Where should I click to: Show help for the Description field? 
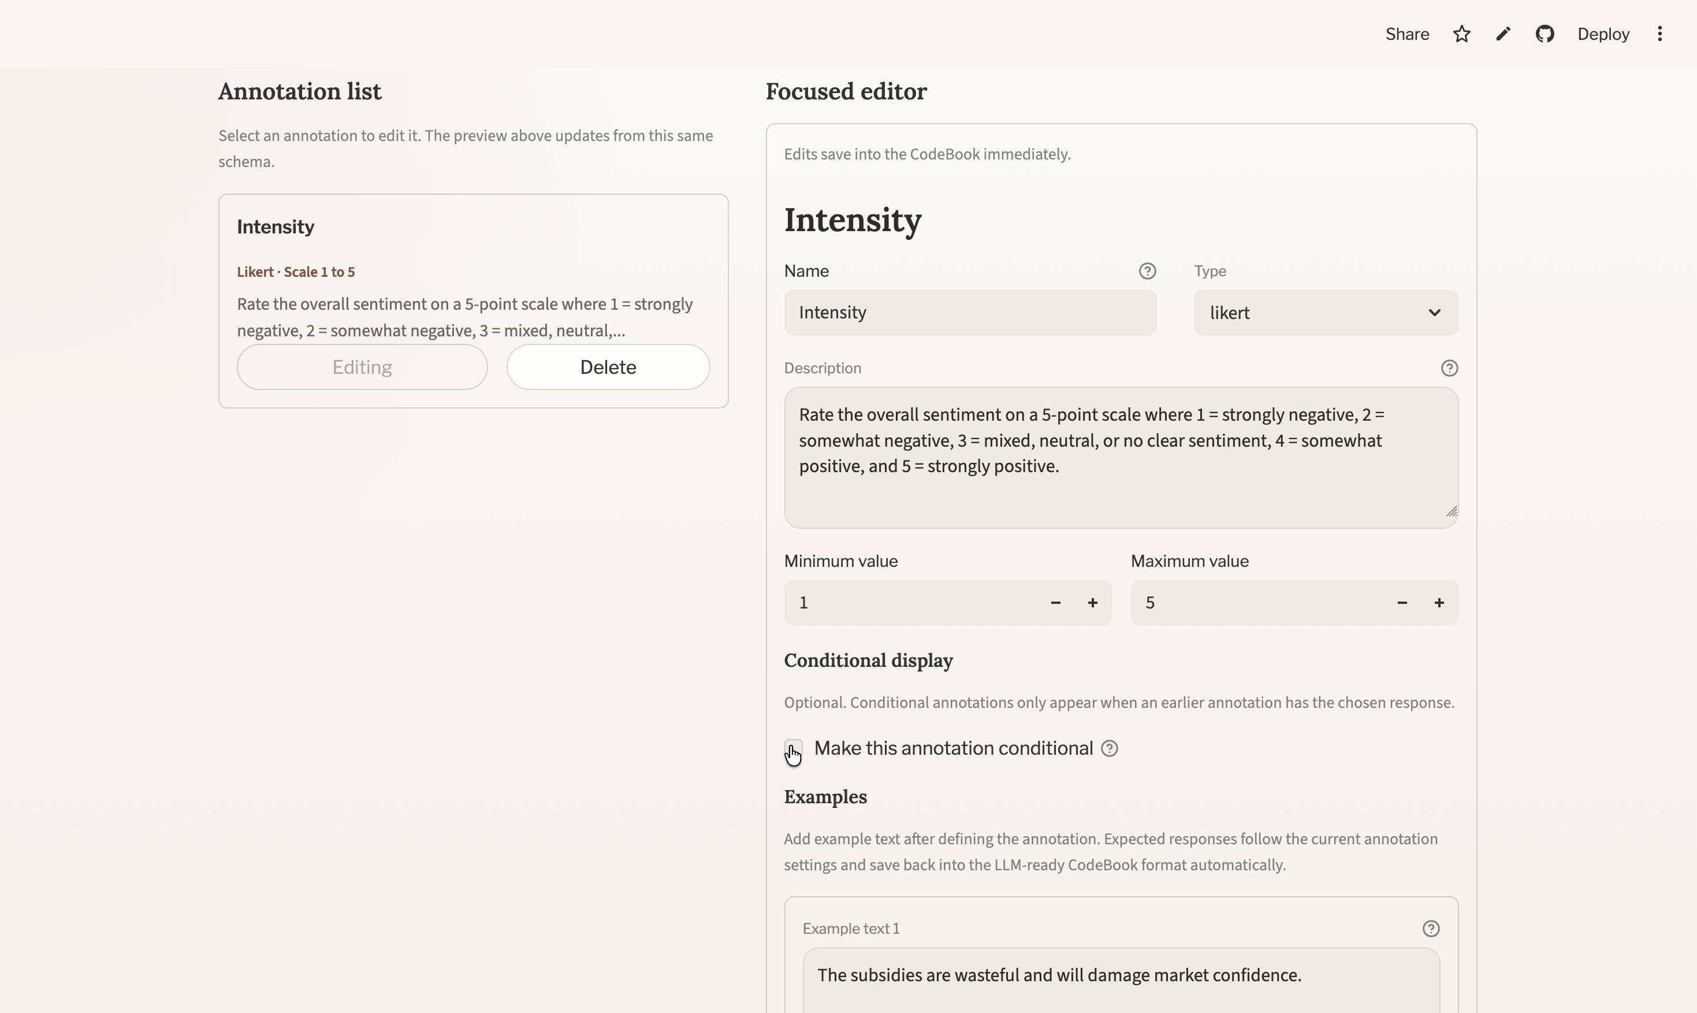pyautogui.click(x=1449, y=368)
